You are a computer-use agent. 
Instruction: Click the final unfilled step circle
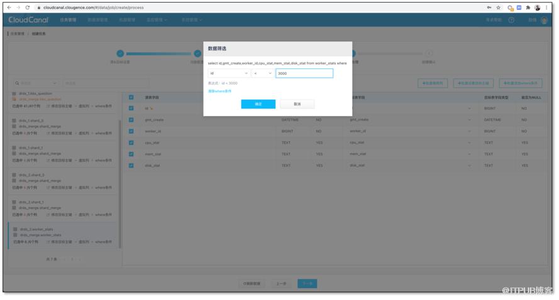point(429,53)
